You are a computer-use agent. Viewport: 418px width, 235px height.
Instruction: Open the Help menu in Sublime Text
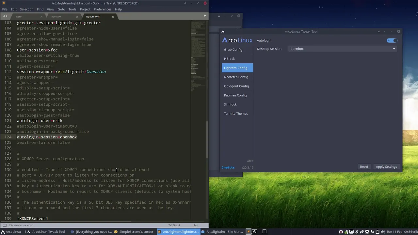[x=118, y=9]
